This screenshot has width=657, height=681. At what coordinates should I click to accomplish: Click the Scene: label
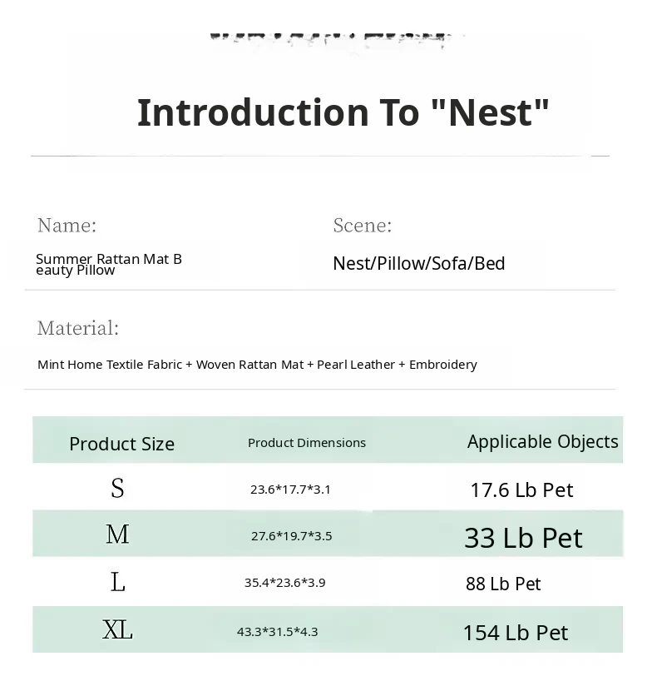(x=362, y=225)
